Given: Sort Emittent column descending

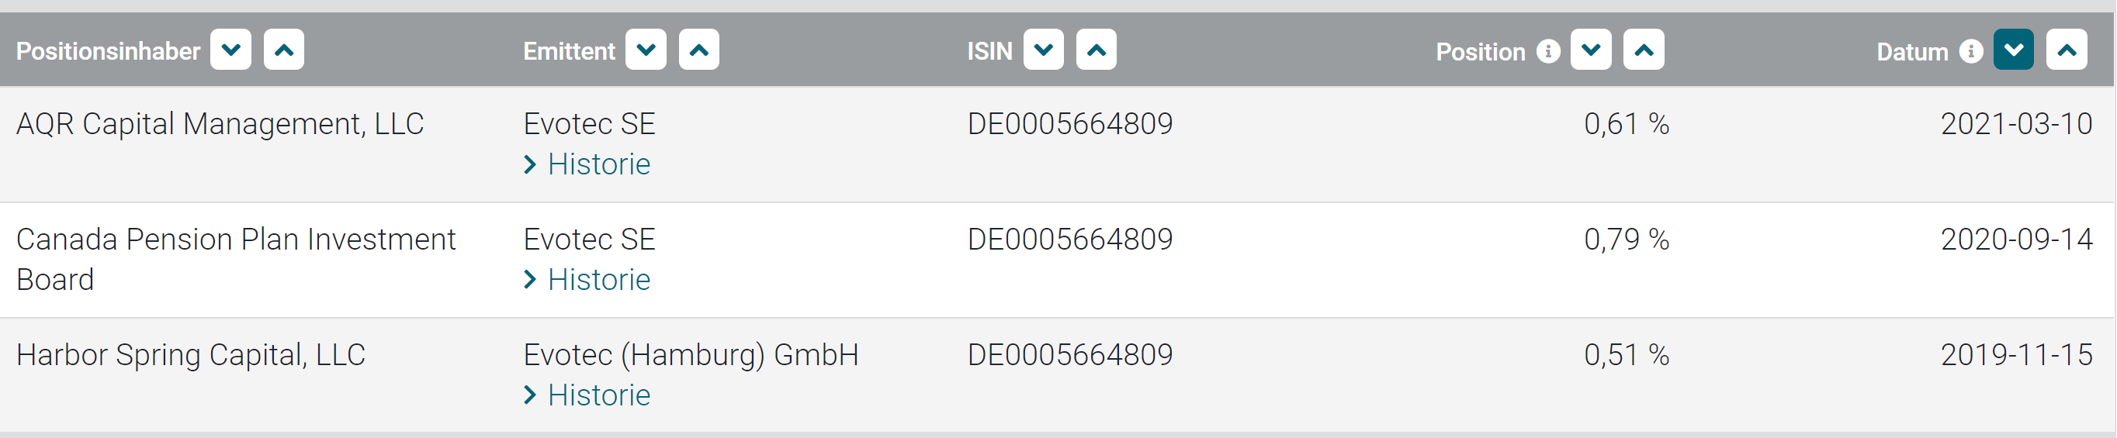Looking at the screenshot, I should (x=646, y=50).
